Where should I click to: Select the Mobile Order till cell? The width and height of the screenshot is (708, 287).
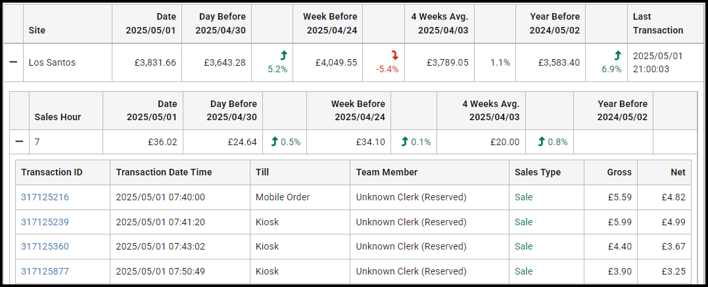(x=283, y=197)
